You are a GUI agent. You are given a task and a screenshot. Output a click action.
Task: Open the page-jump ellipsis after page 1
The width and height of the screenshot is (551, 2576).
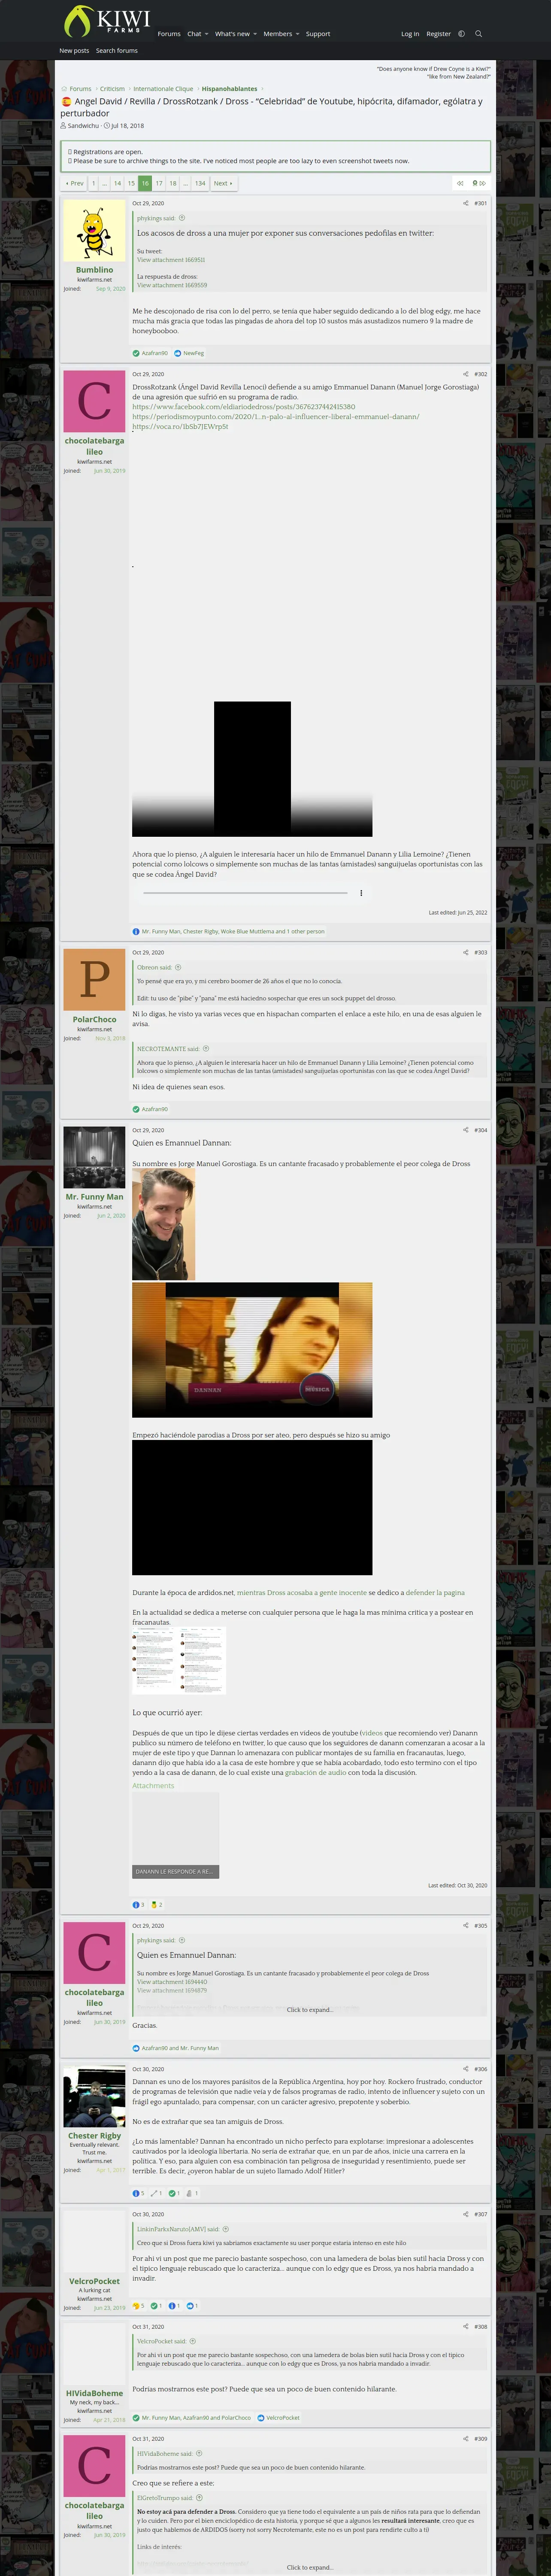point(104,183)
